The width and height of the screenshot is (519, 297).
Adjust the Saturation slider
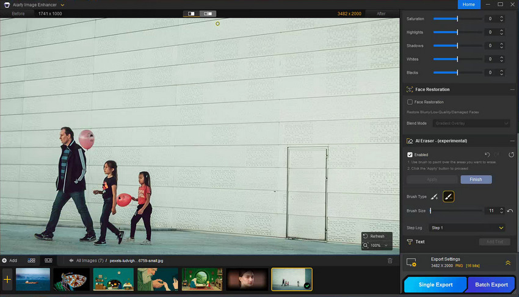457,19
